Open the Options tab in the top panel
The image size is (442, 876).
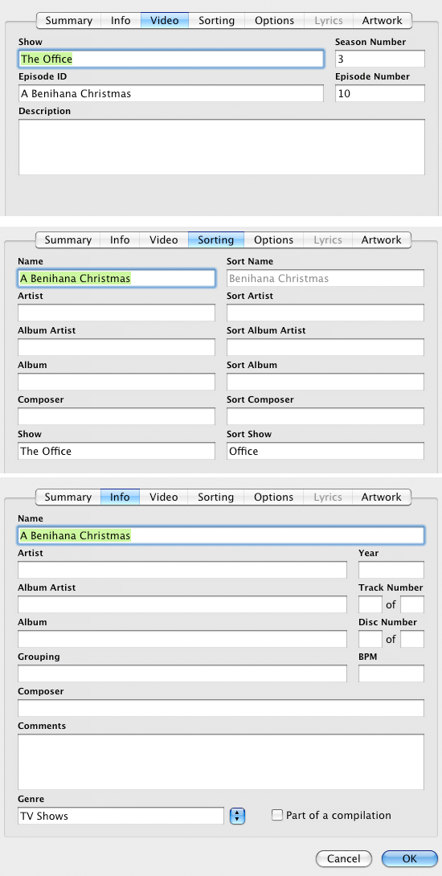274,21
